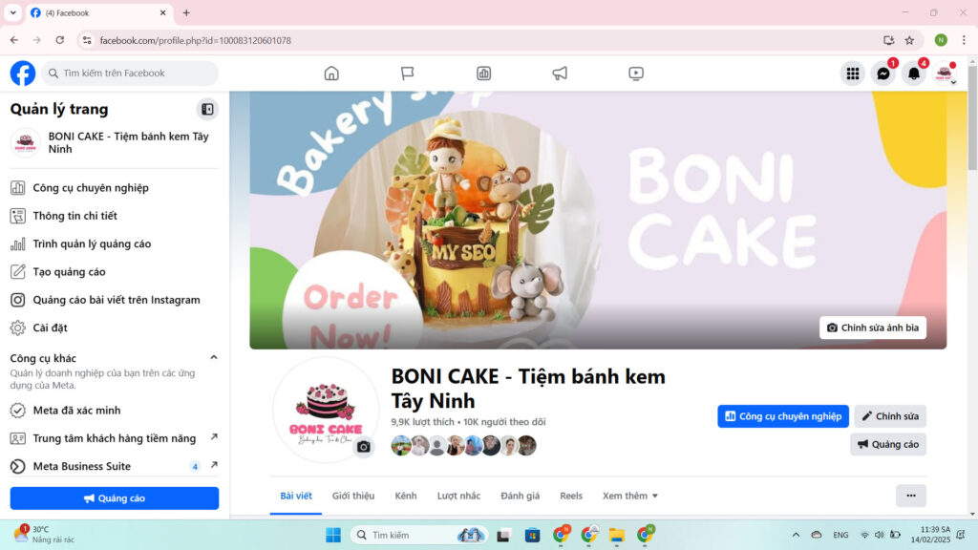Open the notifications bell
The height and width of the screenshot is (550, 978).
[914, 74]
